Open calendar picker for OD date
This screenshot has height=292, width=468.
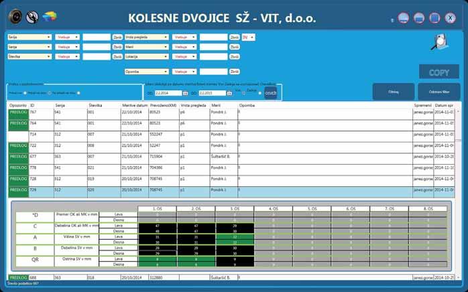185,93
